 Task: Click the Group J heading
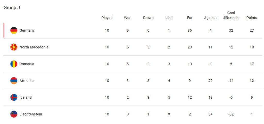pyautogui.click(x=12, y=8)
